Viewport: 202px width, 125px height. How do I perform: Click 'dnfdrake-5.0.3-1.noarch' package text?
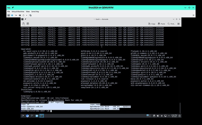94,51
